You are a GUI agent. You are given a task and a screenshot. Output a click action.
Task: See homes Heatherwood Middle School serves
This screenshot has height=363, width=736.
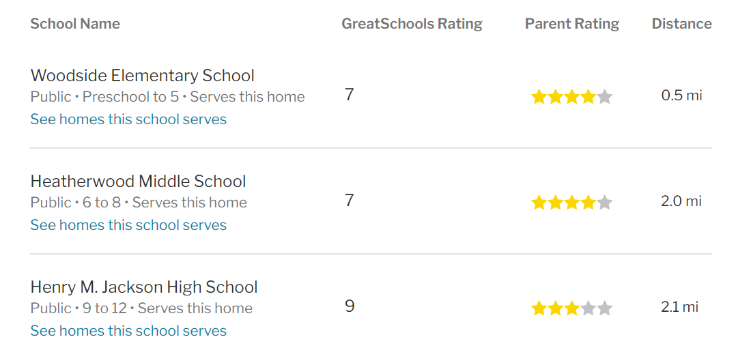(x=128, y=225)
